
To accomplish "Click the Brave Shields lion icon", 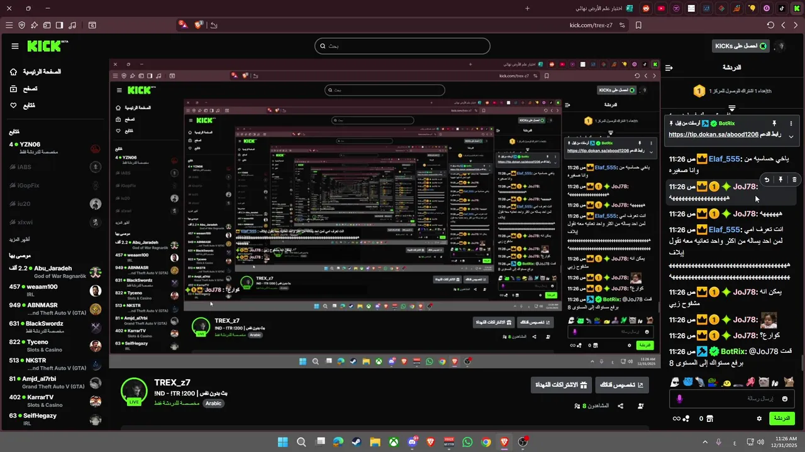I will click(x=199, y=25).
